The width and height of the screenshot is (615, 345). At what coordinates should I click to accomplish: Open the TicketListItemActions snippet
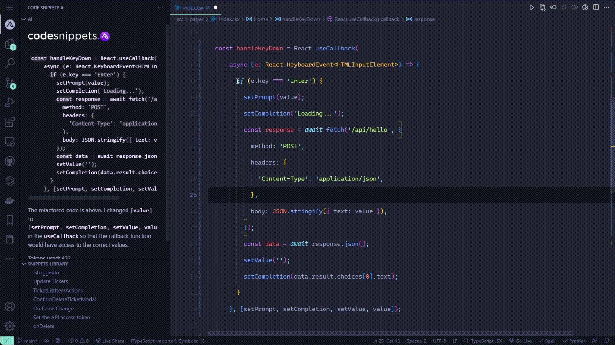pos(58,290)
